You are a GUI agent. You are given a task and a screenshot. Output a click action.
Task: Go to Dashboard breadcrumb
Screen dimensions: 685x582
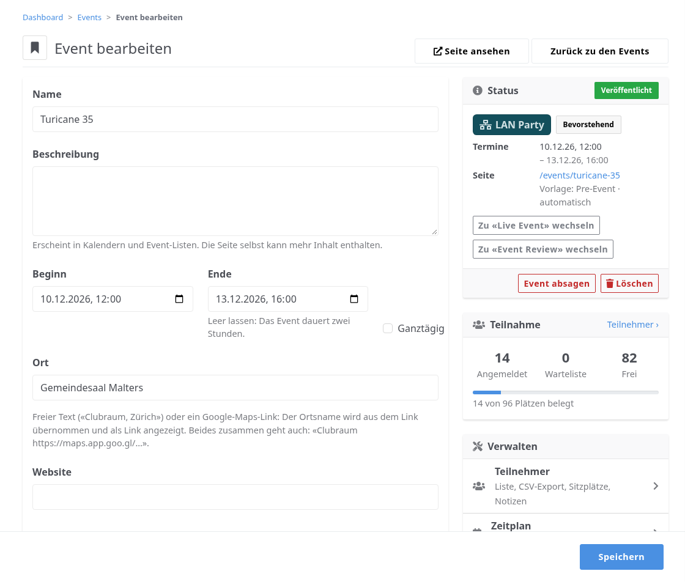[x=43, y=18]
